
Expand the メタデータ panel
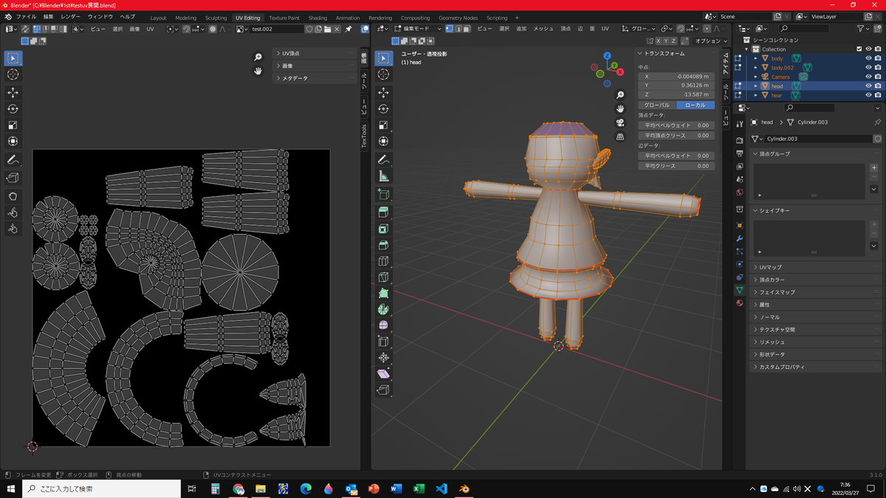click(x=315, y=78)
